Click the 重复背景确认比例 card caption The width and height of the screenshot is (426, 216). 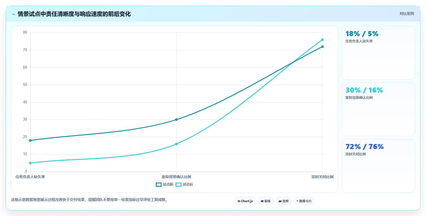(359, 98)
